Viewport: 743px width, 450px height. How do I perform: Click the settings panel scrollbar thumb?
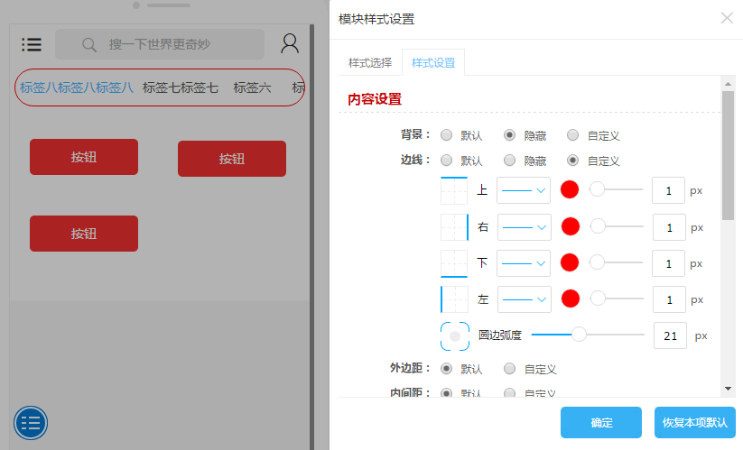pos(728,156)
